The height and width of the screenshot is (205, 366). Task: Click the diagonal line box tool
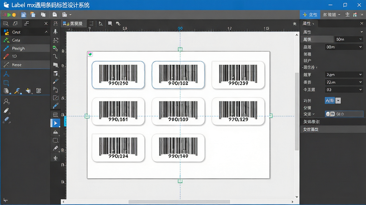coord(55,98)
